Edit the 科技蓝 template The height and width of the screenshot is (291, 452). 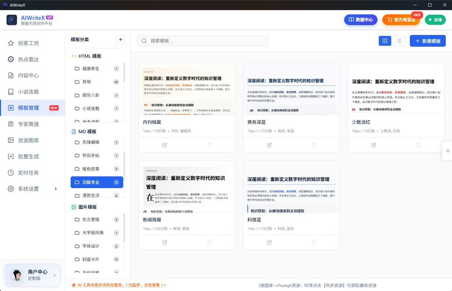tap(269, 242)
